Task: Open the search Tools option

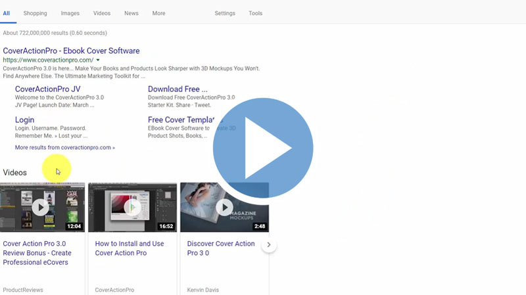Action: [255, 13]
